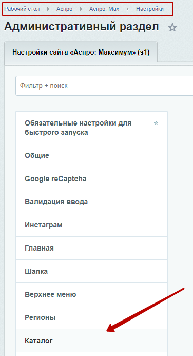This screenshot has height=356, width=193.
Task: Click the Административный раздел heading
Action: 81,27
